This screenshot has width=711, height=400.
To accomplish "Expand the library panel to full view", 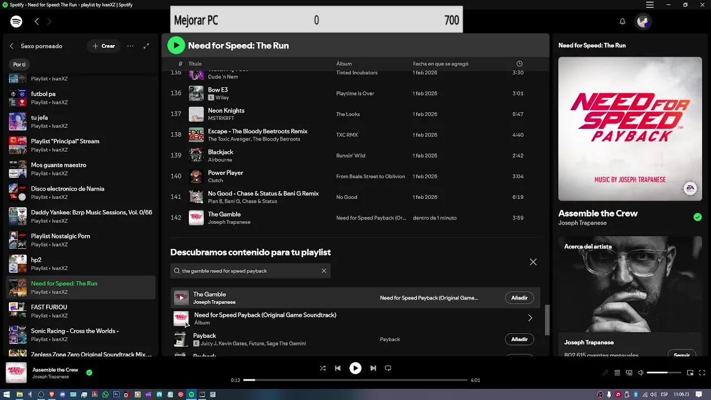I will point(146,46).
